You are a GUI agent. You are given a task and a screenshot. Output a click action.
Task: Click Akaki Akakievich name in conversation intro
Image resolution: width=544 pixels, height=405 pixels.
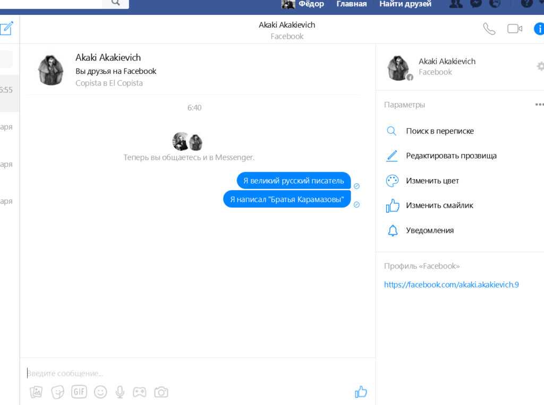tap(108, 57)
